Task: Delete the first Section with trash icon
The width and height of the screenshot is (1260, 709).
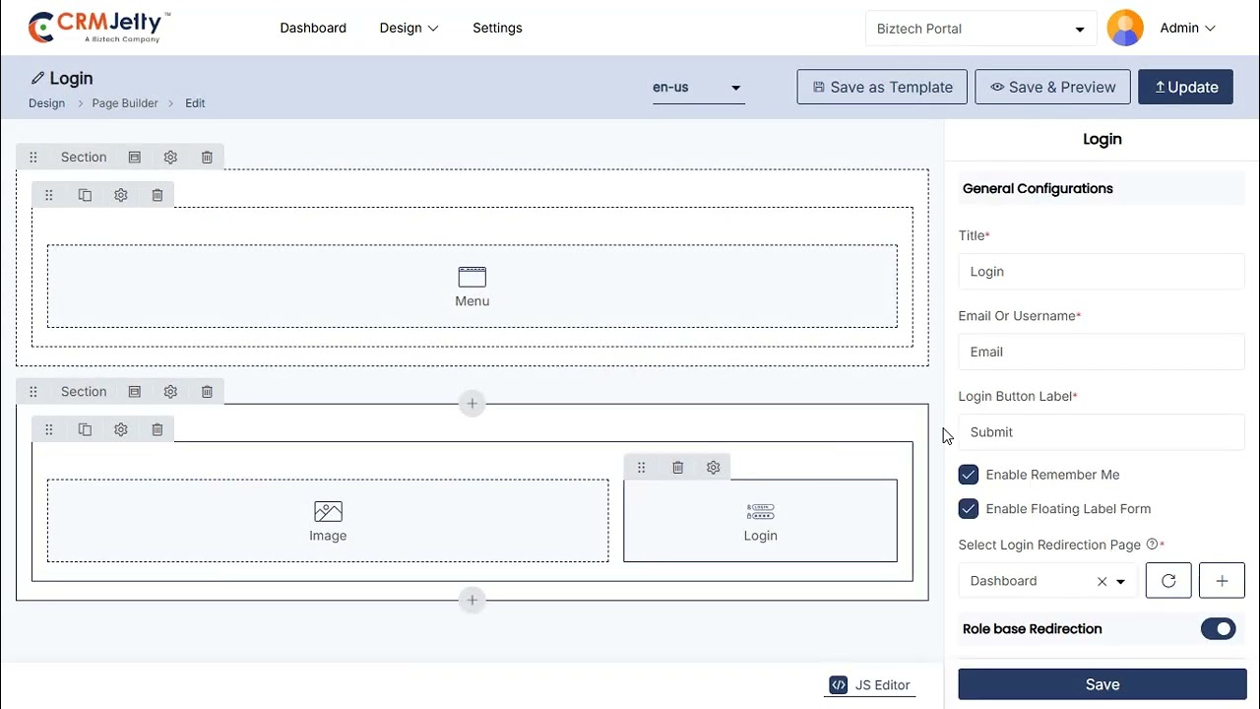Action: [207, 158]
